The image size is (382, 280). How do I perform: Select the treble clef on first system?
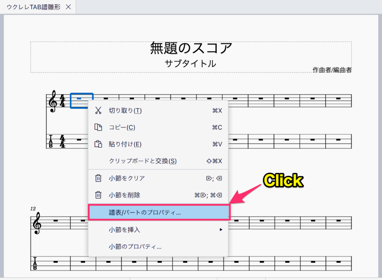click(53, 101)
